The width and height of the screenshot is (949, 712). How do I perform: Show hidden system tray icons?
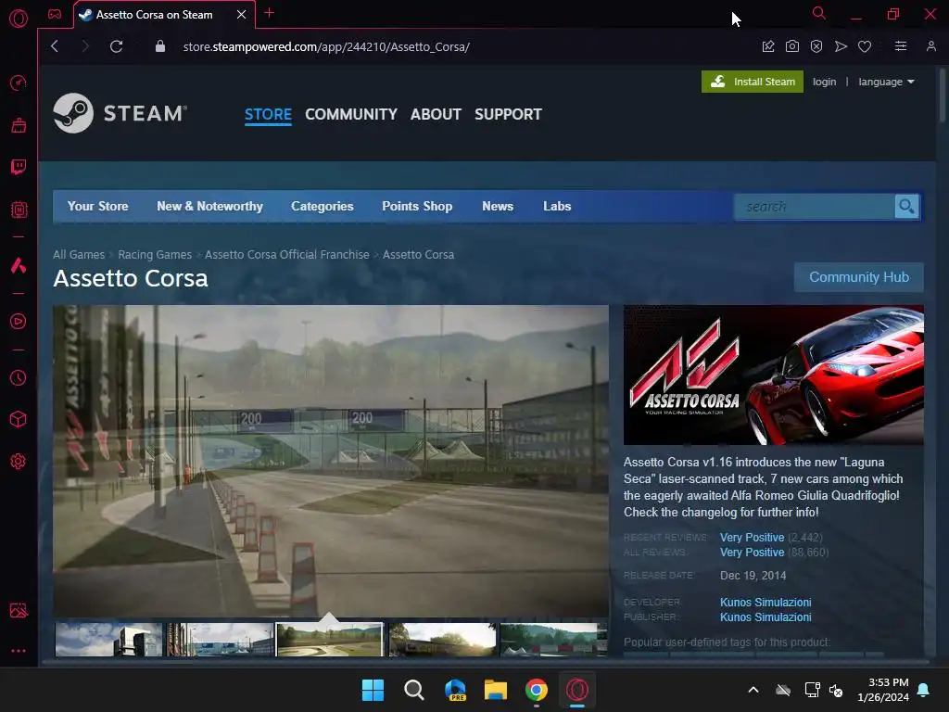point(753,690)
